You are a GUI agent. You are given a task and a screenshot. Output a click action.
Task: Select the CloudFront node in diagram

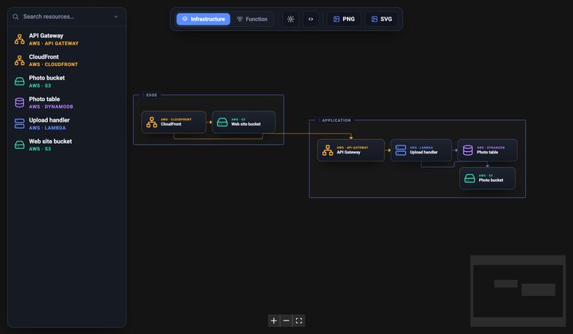coord(173,122)
